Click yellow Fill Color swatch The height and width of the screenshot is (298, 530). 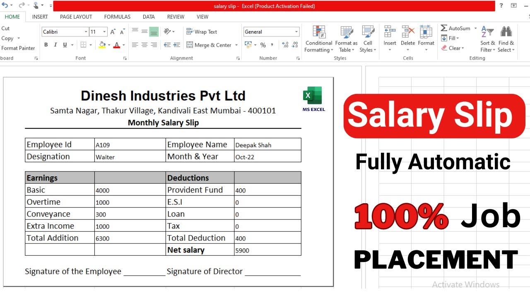[x=102, y=45]
